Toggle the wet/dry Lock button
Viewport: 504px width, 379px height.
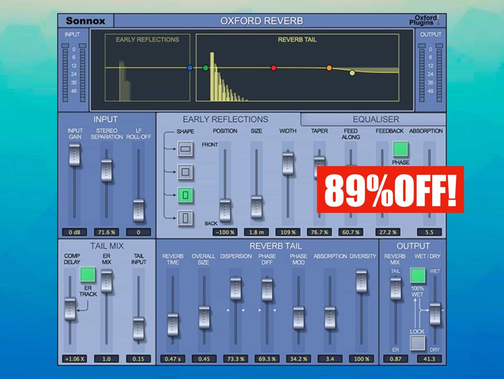(x=418, y=343)
